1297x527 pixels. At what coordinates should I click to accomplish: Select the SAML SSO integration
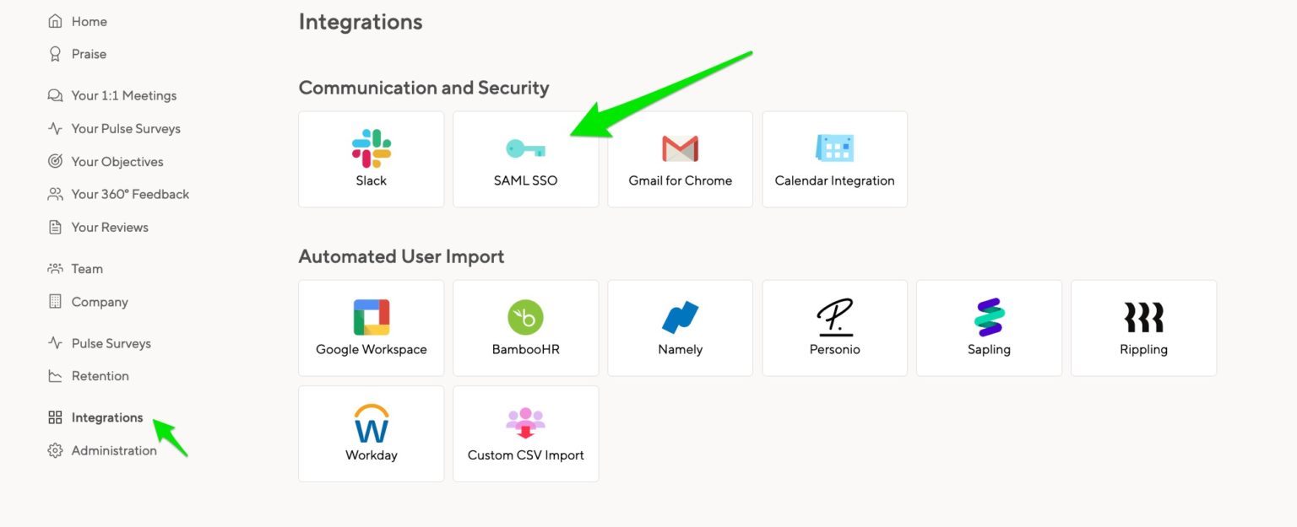click(x=525, y=159)
